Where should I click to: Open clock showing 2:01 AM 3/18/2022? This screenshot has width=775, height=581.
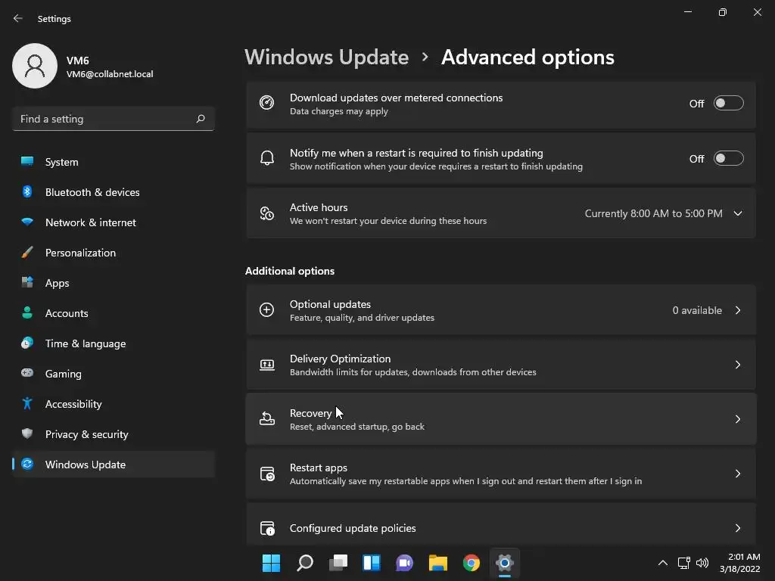(740, 563)
